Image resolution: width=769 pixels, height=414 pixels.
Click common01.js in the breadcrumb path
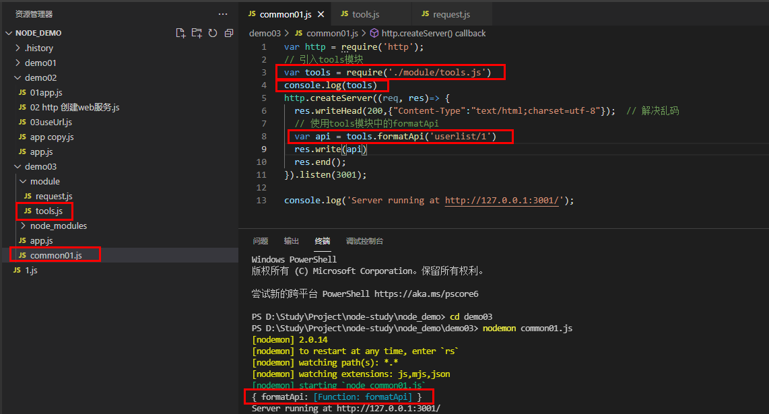pyautogui.click(x=332, y=34)
